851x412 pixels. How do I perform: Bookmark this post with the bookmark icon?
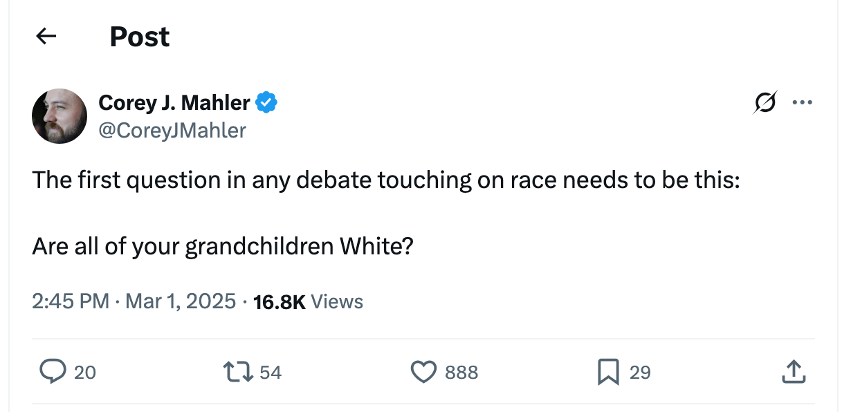click(x=607, y=373)
